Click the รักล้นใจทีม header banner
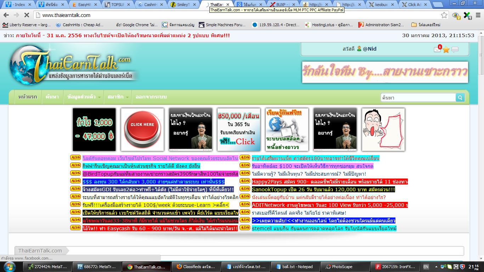The image size is (484, 272). (385, 72)
